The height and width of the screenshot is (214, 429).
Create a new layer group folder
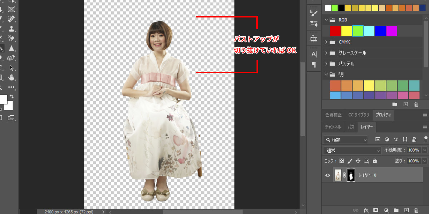coord(396,210)
